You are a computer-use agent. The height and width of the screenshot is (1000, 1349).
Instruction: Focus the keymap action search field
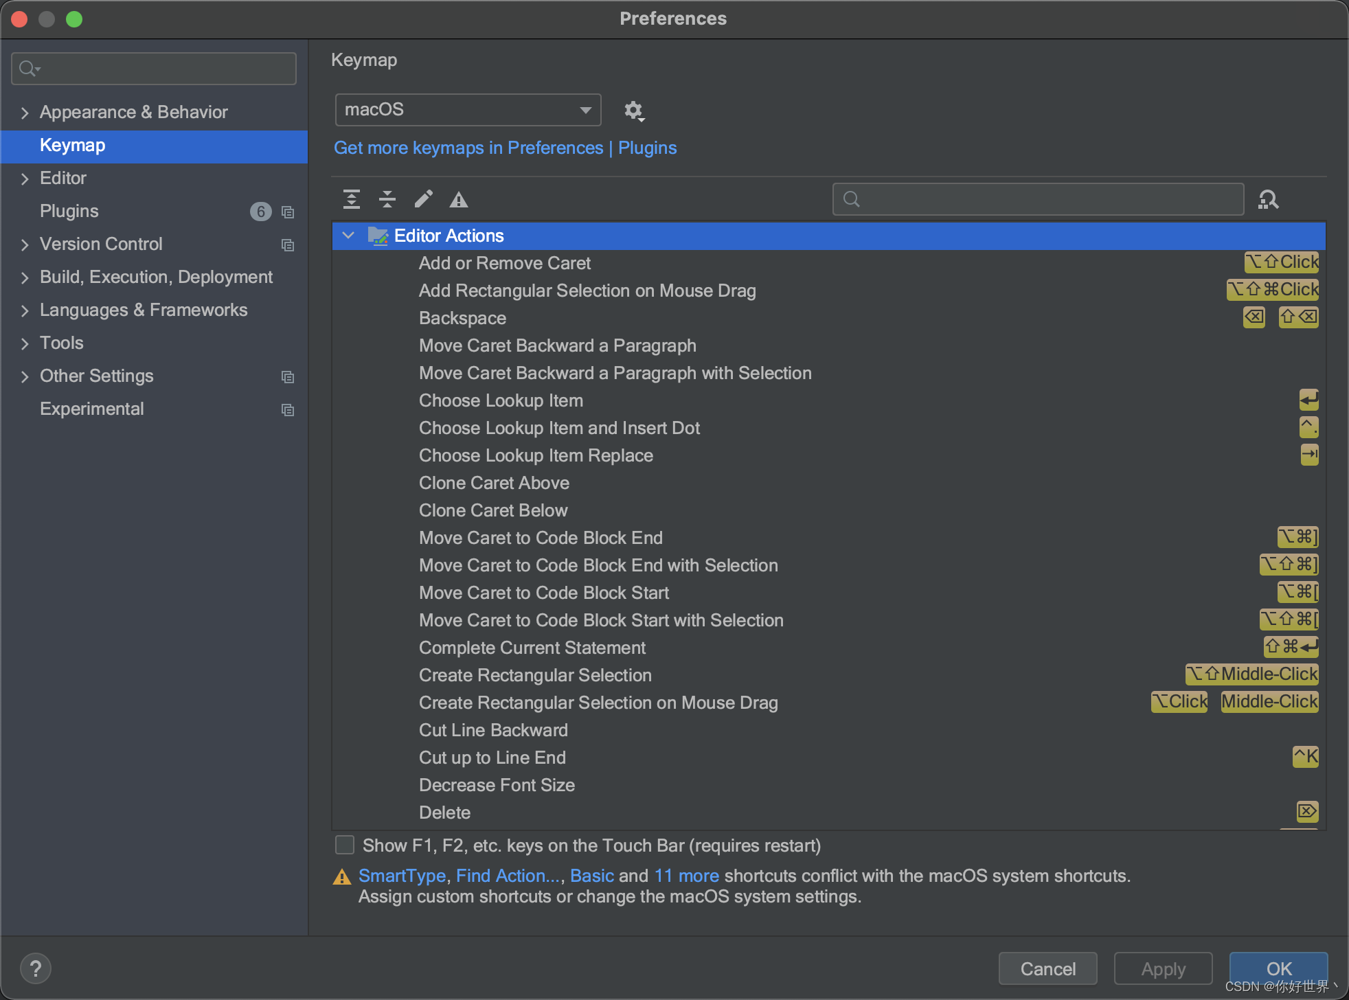click(1044, 199)
